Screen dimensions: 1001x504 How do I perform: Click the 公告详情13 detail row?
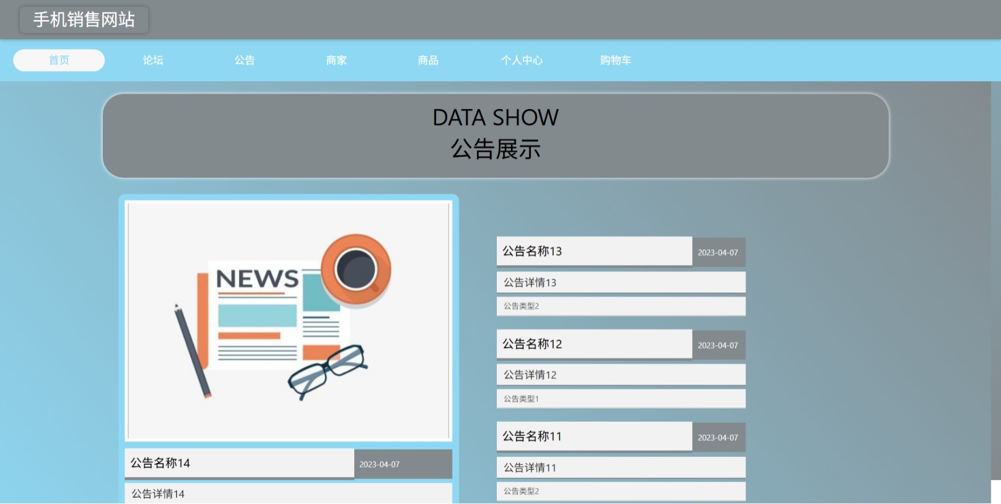621,282
